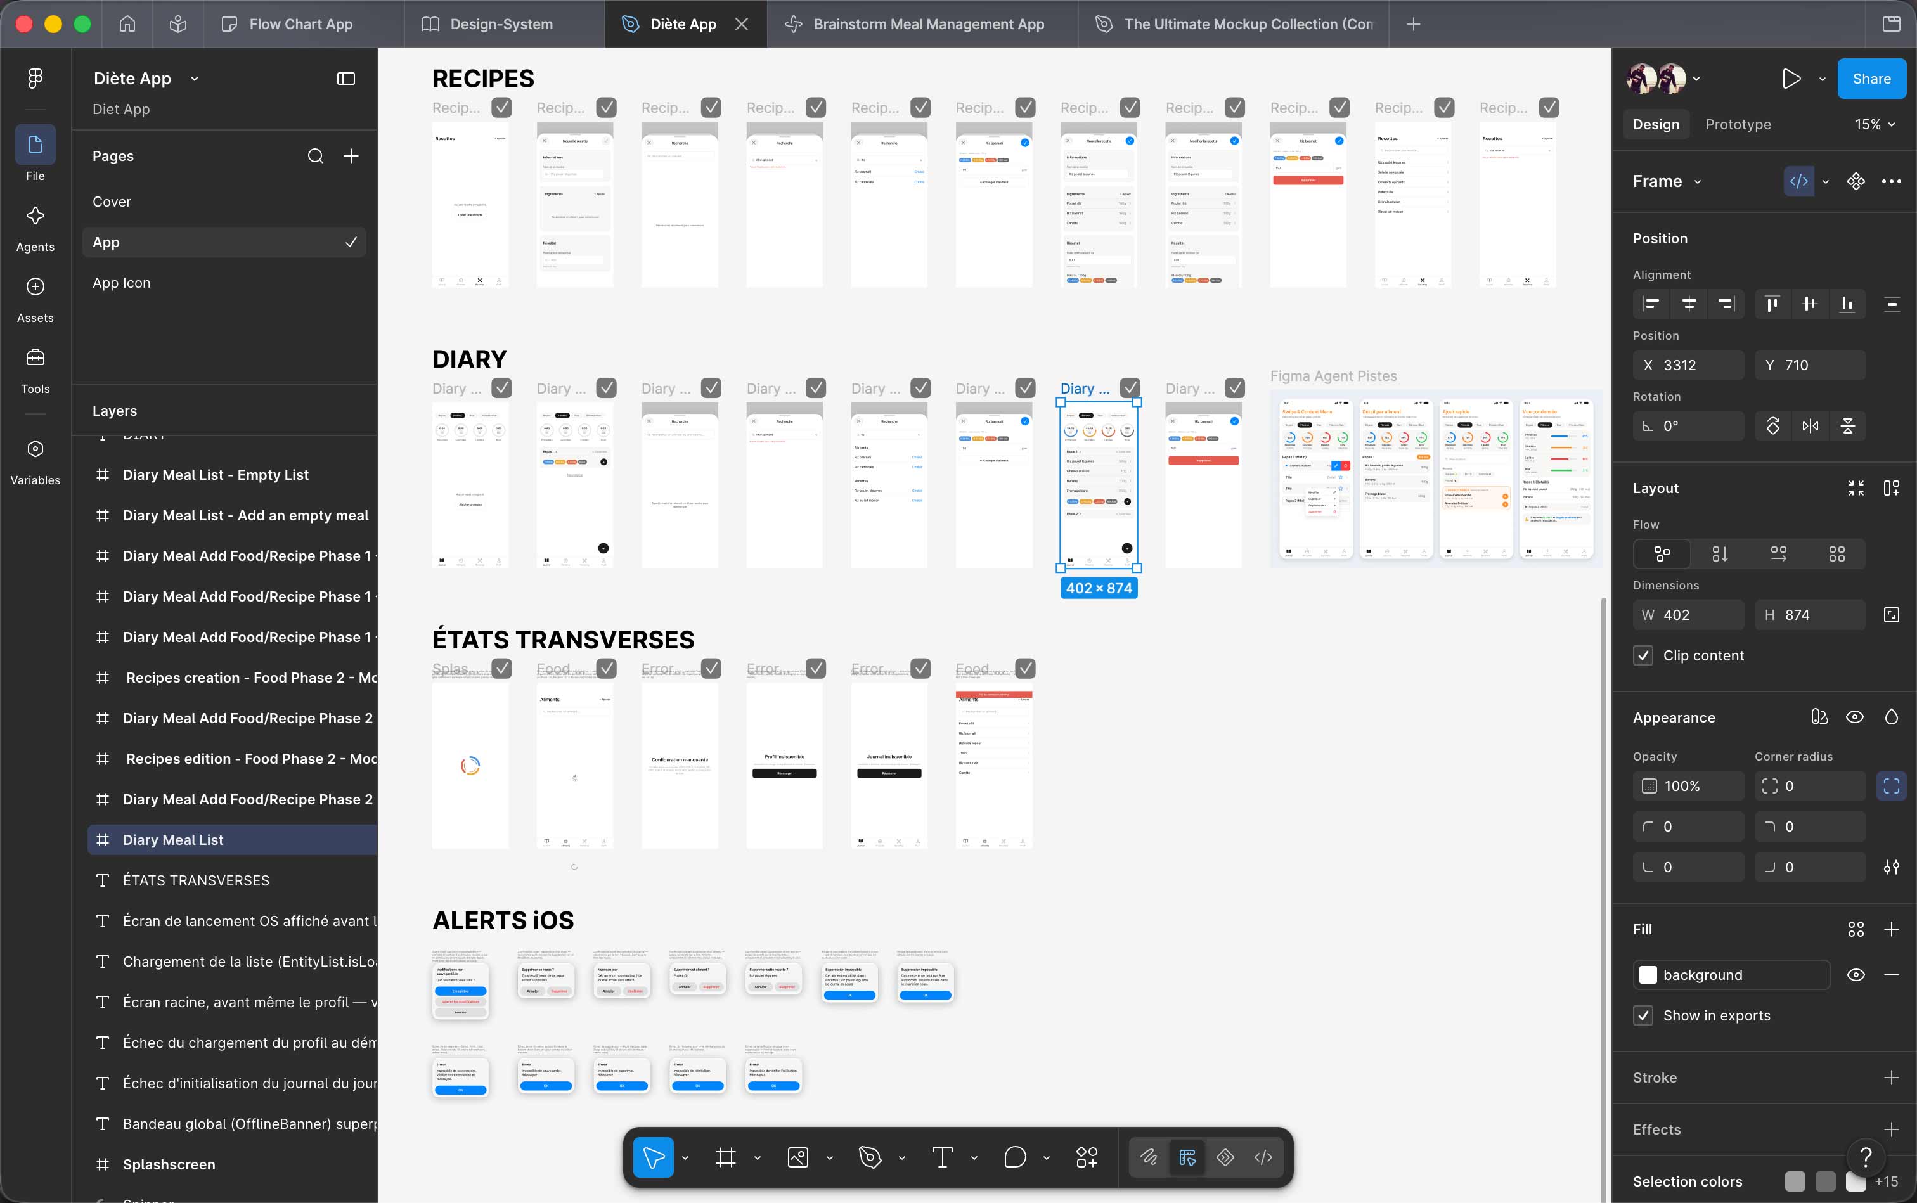Open the Variables panel
The width and height of the screenshot is (1917, 1203).
(35, 462)
